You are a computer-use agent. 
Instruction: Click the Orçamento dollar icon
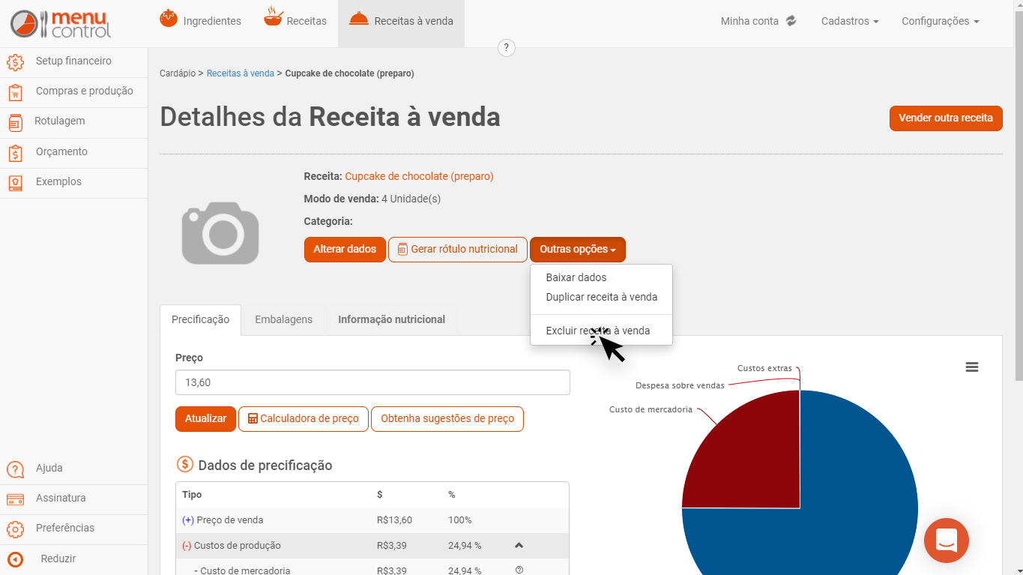click(x=16, y=153)
